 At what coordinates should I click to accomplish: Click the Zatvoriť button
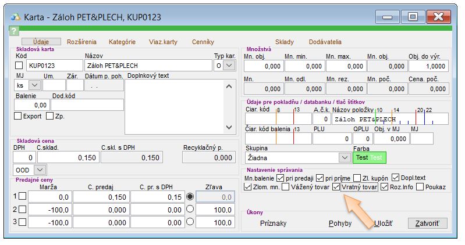tap(427, 223)
